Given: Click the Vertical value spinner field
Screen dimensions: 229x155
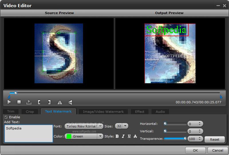Looking at the screenshot, I should [x=195, y=131].
